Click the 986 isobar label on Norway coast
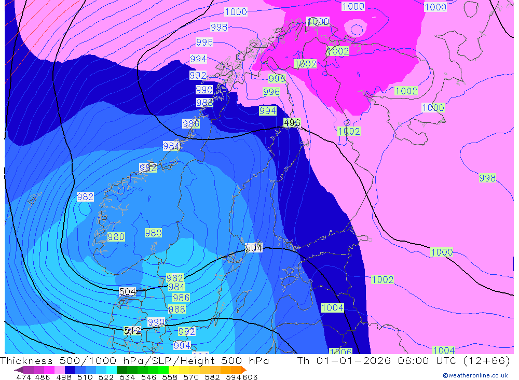519x380 pixels. pos(191,124)
